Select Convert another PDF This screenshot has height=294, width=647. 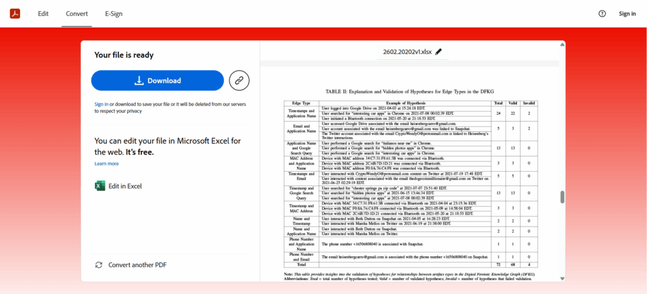[137, 265]
